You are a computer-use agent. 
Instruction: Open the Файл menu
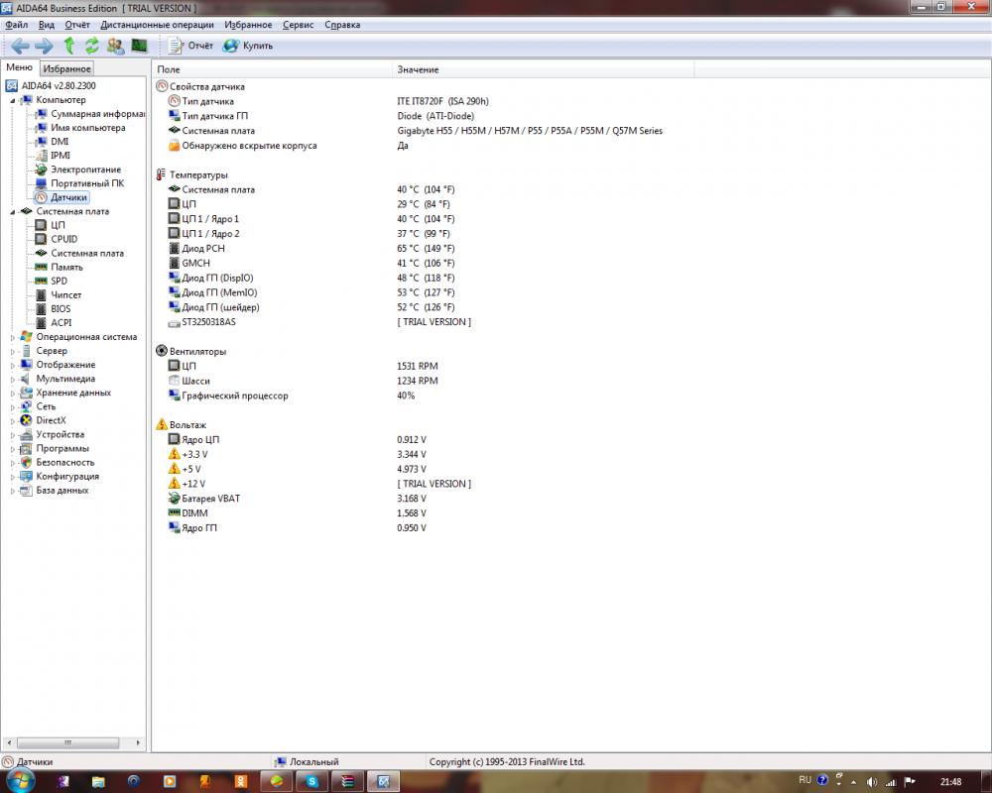pos(17,25)
